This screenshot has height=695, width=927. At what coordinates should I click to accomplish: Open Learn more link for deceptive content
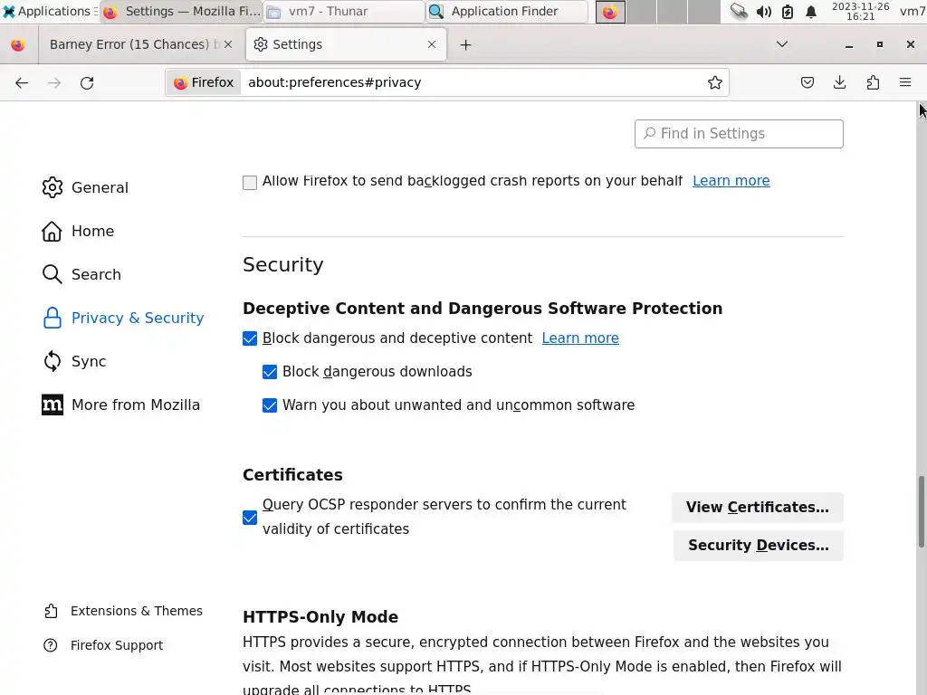click(x=580, y=338)
